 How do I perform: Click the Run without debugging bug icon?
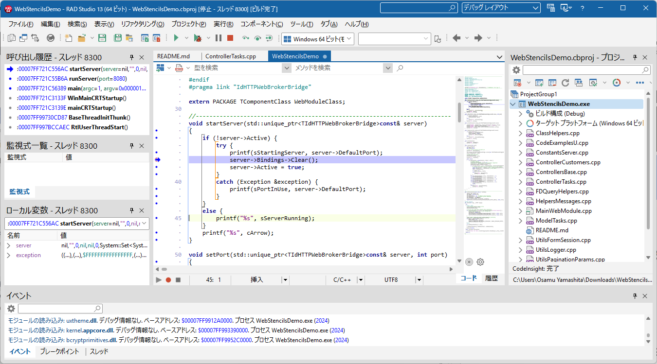click(x=198, y=38)
